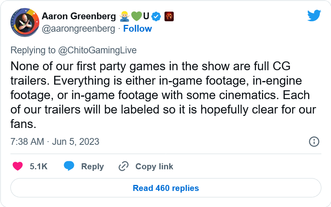Follow Aaron Greenberg
The image size is (331, 207).
137,29
